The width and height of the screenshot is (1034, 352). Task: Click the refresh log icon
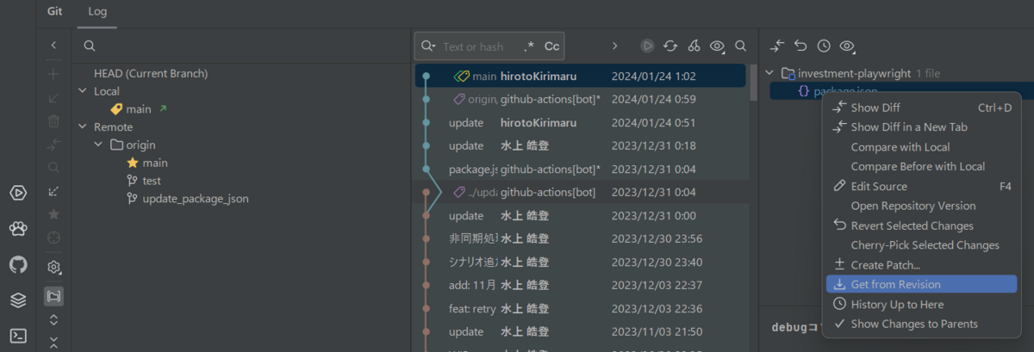[x=670, y=46]
